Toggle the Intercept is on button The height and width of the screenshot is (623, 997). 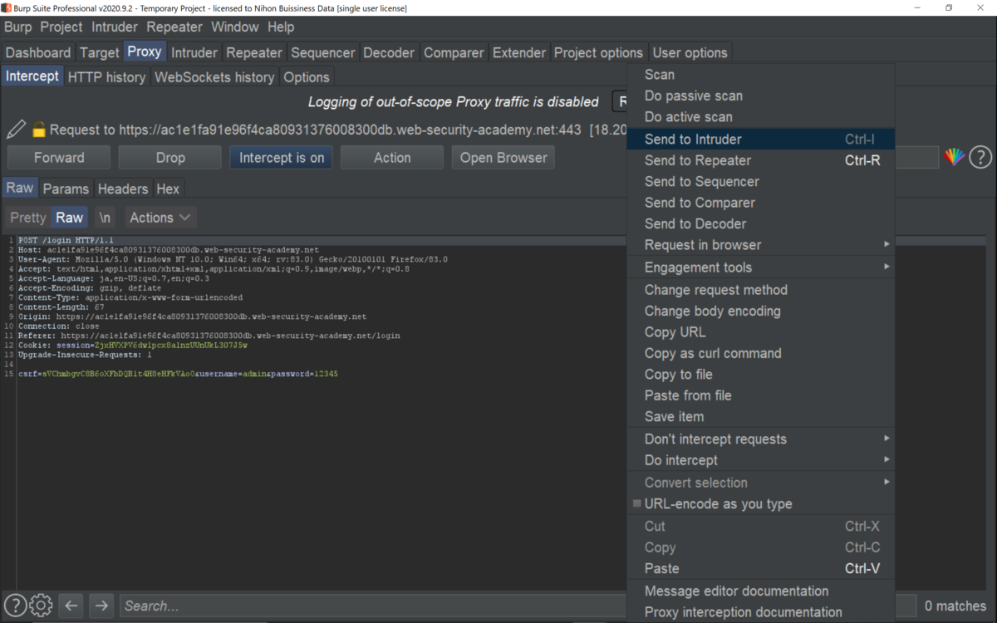coord(282,158)
